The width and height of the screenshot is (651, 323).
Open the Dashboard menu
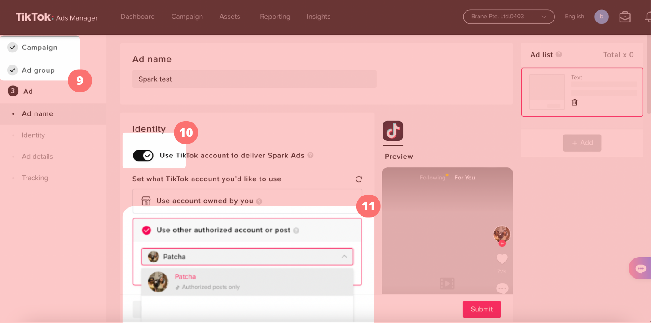138,17
